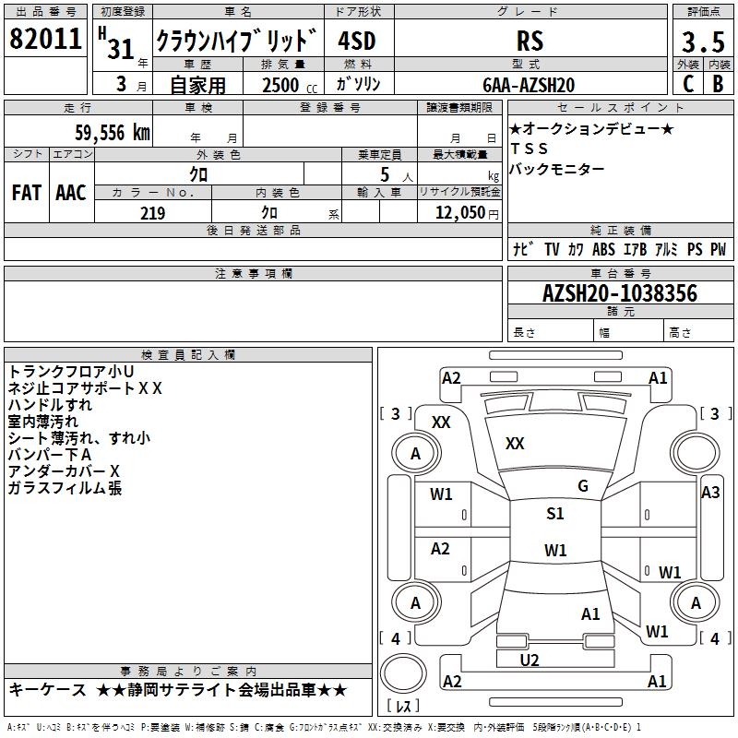This screenshot has width=738, height=738.
Task: Click the TV equipment entry
Action: (552, 249)
